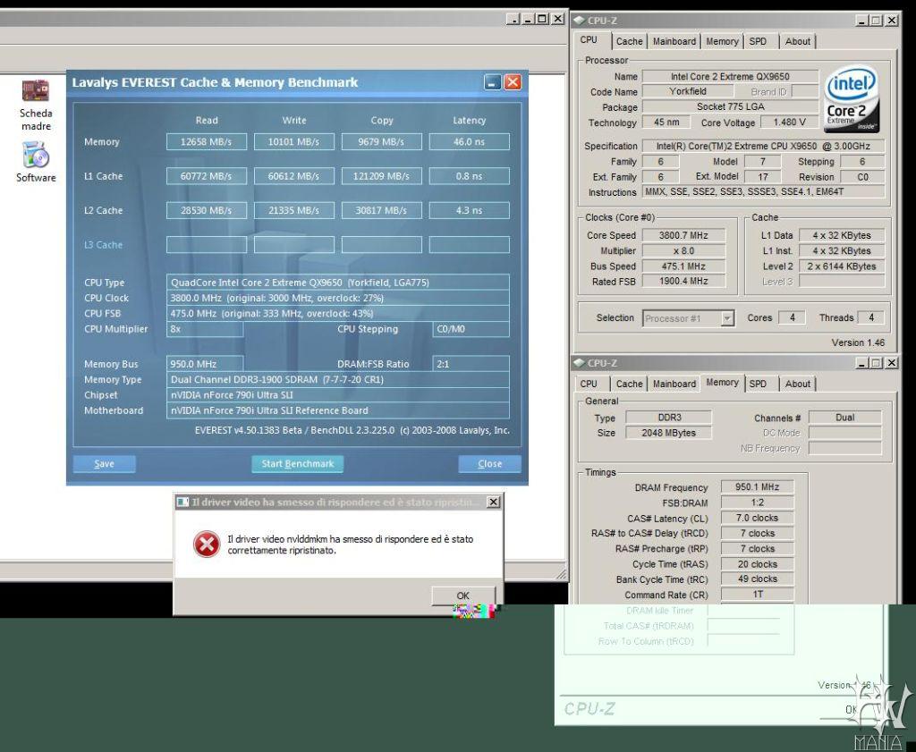This screenshot has width=916, height=752.
Task: Click CPU-Z Name field Core 2 Extreme QX9650
Action: point(730,77)
